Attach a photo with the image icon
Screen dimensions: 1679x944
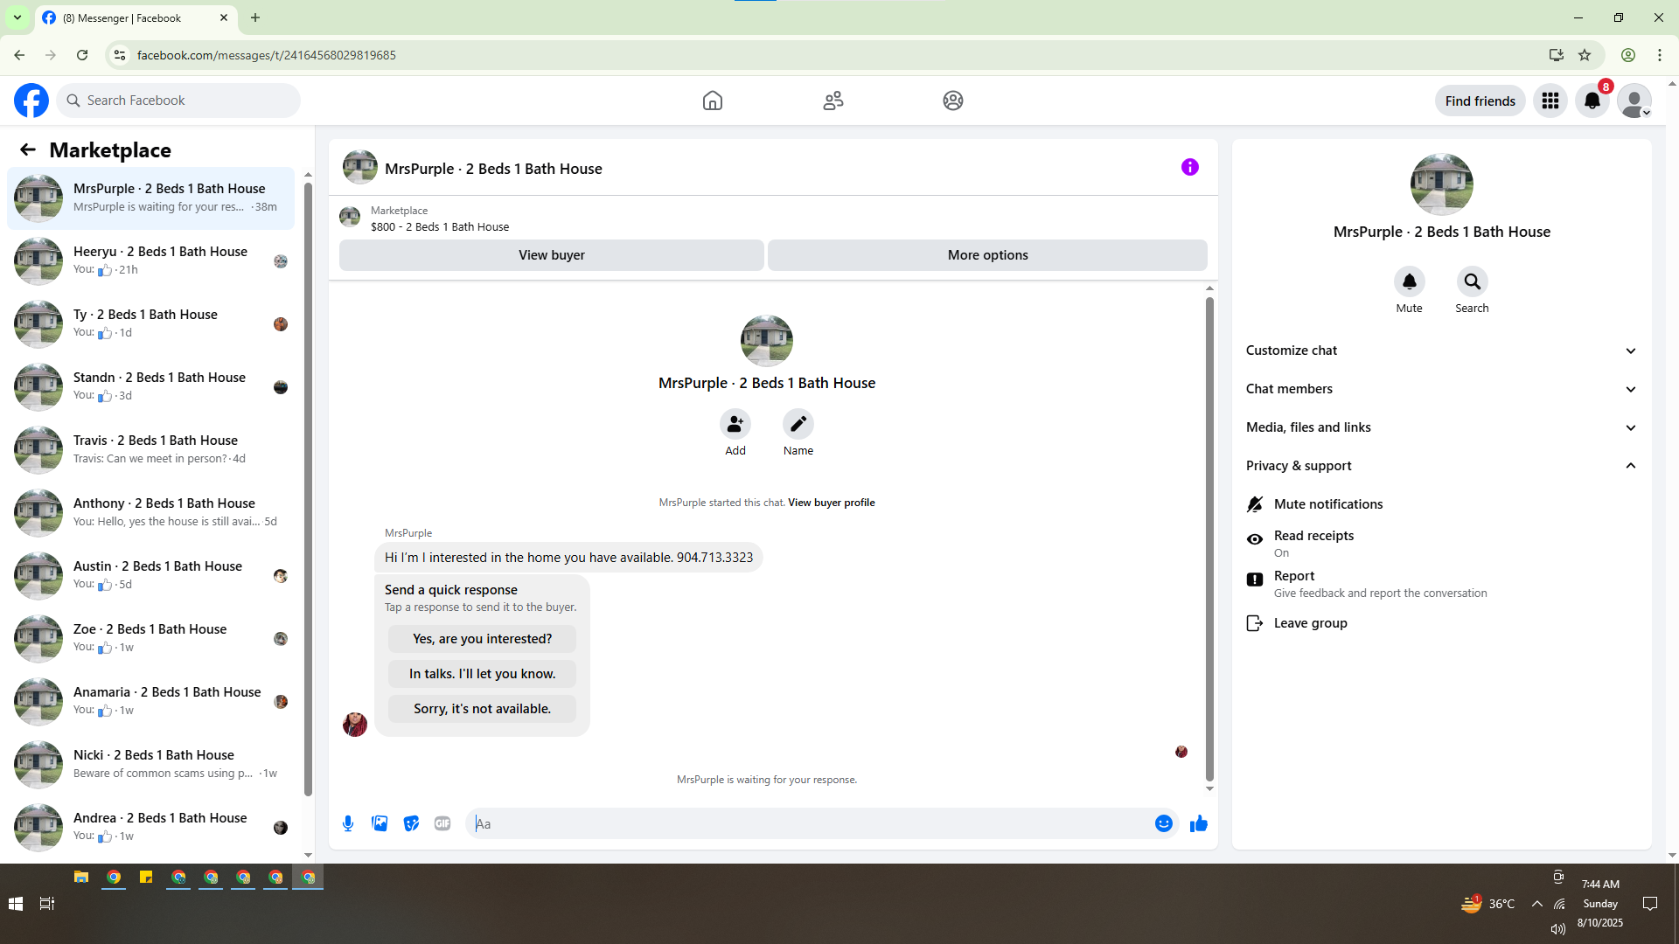pyautogui.click(x=380, y=823)
